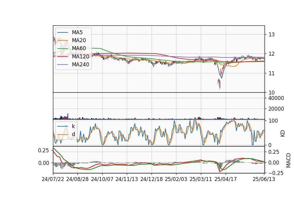Screen dimensions: 294x211
Task: Click the MACD axis title
Action: coord(288,160)
